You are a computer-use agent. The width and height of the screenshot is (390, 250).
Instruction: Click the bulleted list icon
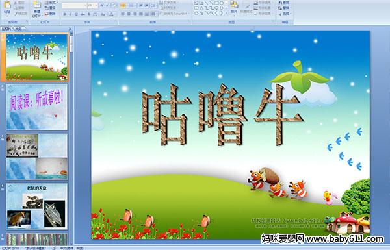click(123, 5)
